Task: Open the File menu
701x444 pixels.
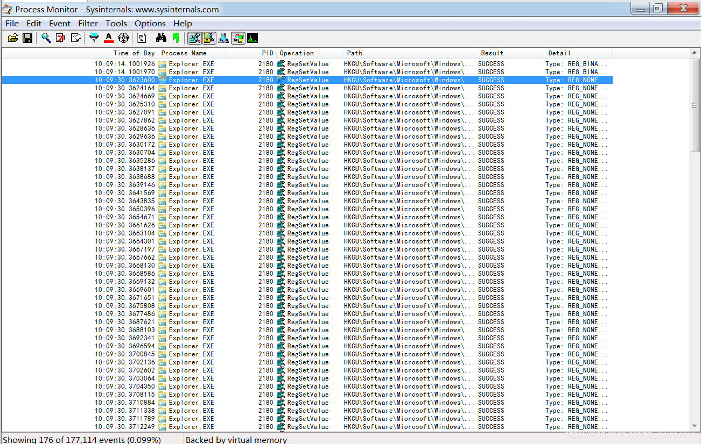Action: coord(12,23)
